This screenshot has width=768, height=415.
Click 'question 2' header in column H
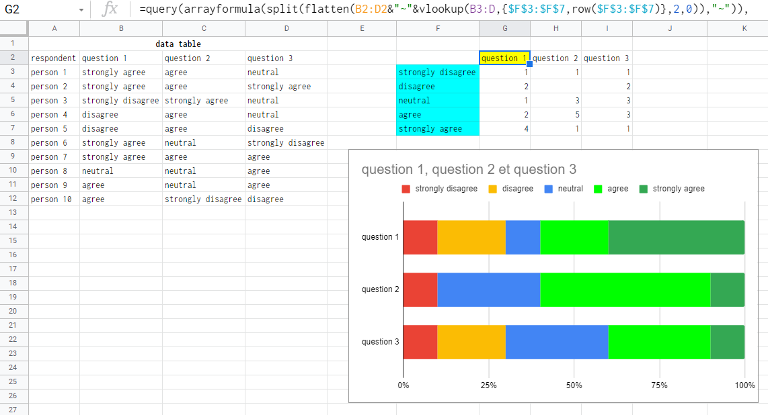pos(556,58)
